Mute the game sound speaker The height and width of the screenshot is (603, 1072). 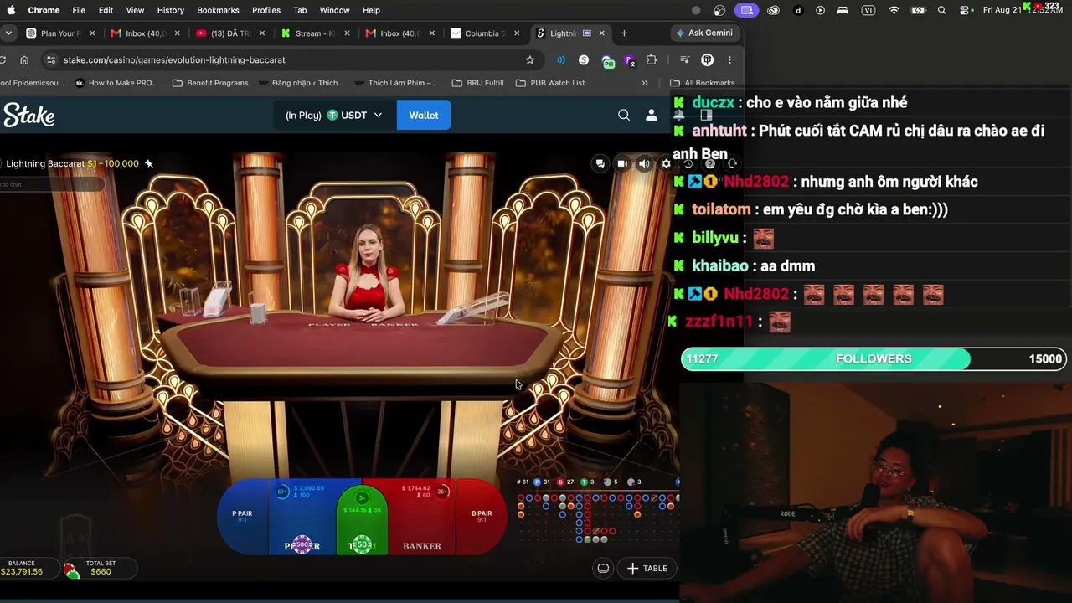coord(644,163)
